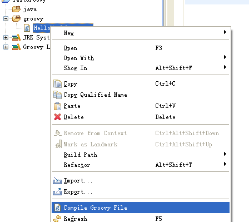Viewport: 249px width, 222px height.
Task: Click the red Delete X icon
Action: coord(57,117)
